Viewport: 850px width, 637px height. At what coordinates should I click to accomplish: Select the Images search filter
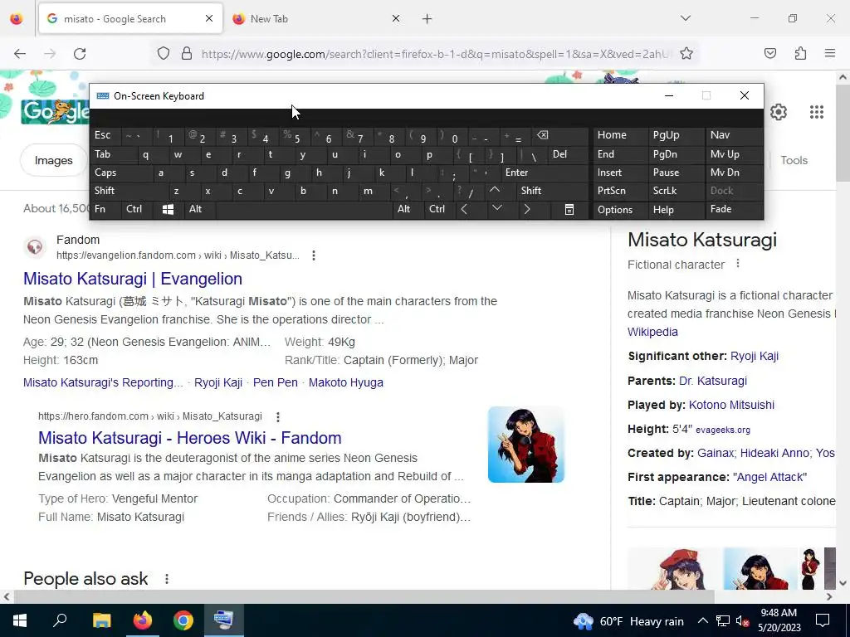click(53, 160)
